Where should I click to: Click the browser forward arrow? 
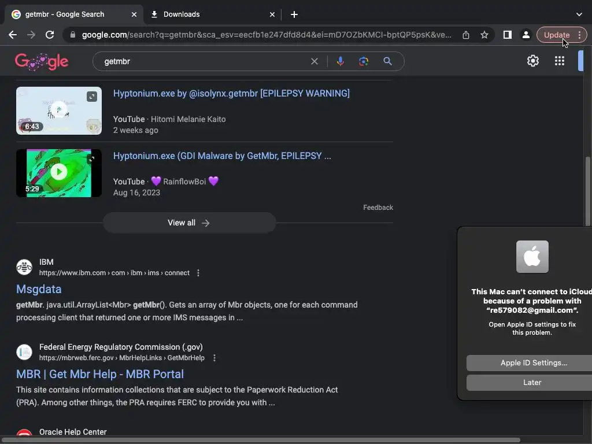pyautogui.click(x=31, y=35)
